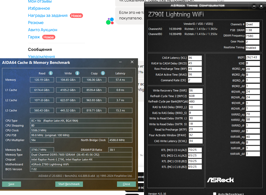Screen dimensions: 266x195
Task: Click the CPU Multiplier value 56x
Action: click(x=42, y=140)
